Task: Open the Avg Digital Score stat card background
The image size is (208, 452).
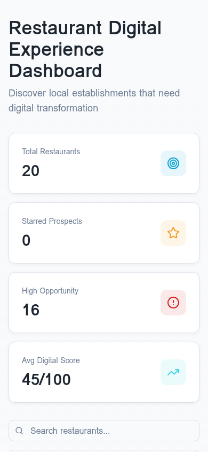Action: [104, 372]
